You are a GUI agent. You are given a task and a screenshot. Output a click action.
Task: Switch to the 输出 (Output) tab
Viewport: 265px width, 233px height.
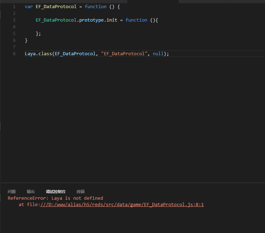[x=31, y=192]
